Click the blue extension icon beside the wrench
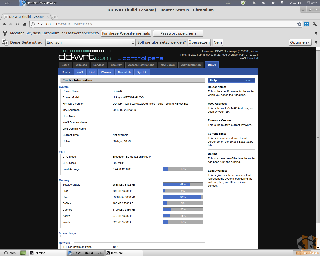 [307, 24]
